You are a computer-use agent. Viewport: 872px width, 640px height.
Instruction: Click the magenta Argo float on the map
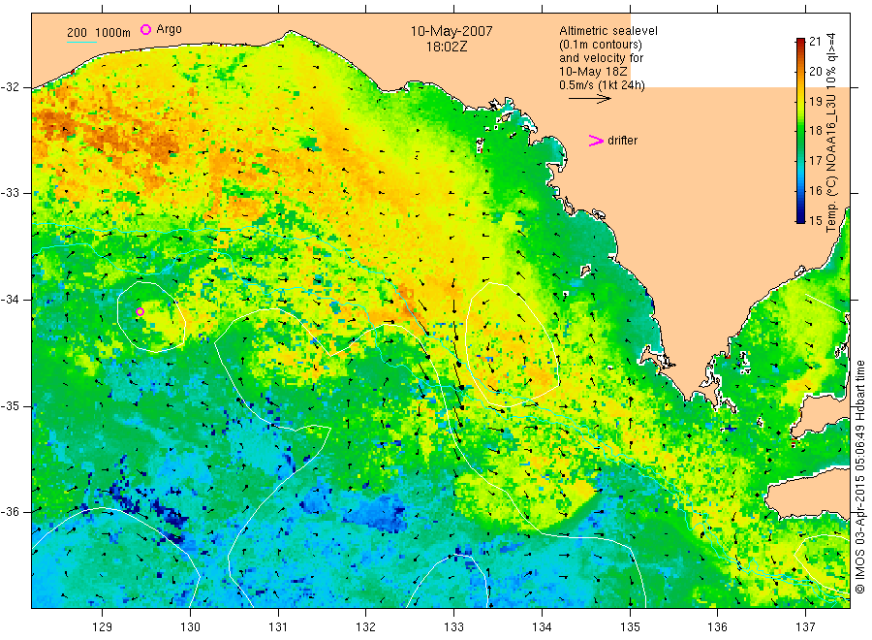[x=140, y=311]
